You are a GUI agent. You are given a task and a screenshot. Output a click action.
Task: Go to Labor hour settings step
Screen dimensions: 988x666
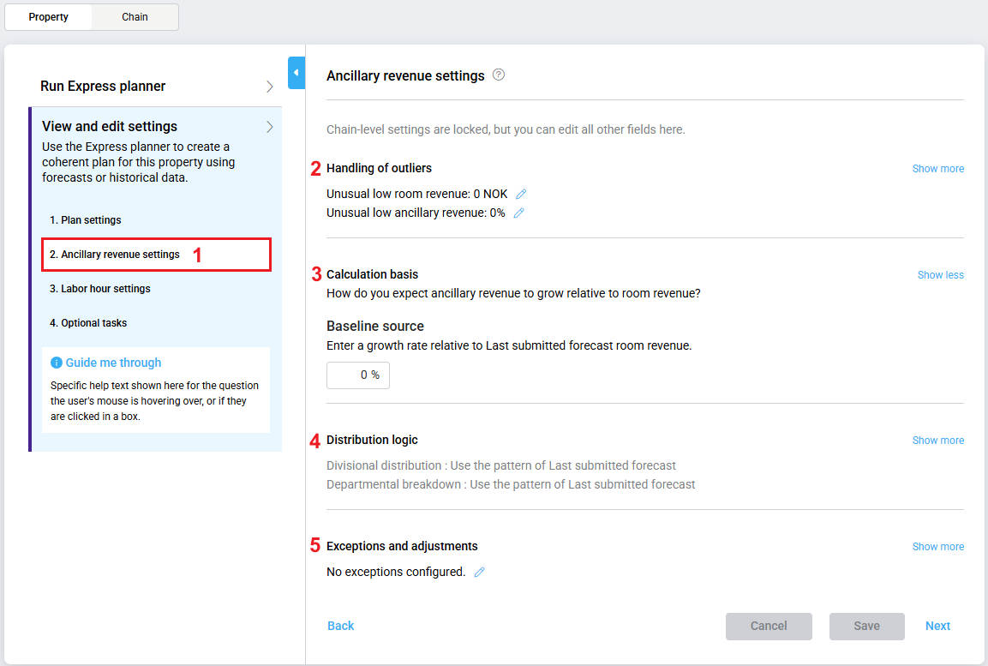(x=99, y=289)
